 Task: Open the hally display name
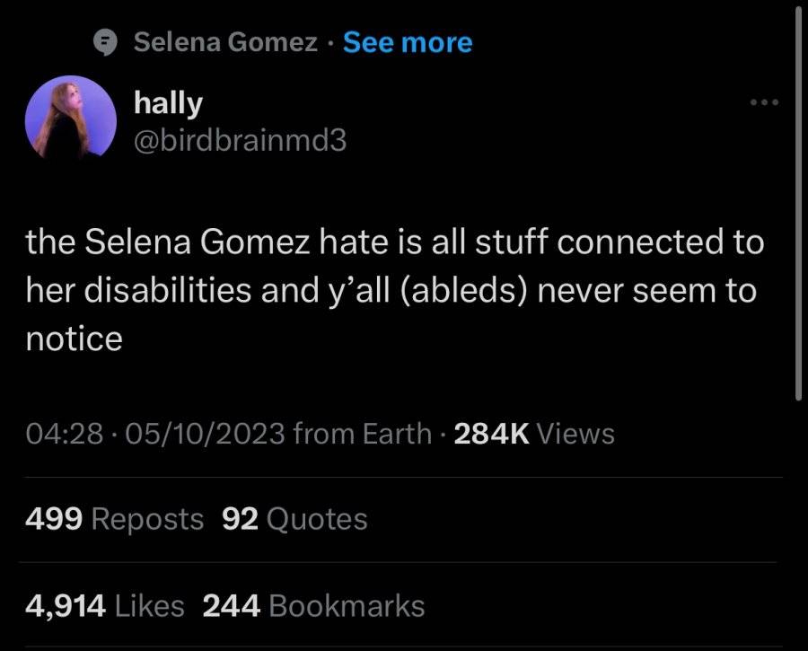click(168, 103)
